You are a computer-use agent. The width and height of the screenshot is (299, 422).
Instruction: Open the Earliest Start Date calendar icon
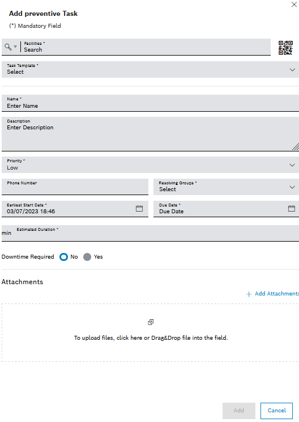pos(139,208)
